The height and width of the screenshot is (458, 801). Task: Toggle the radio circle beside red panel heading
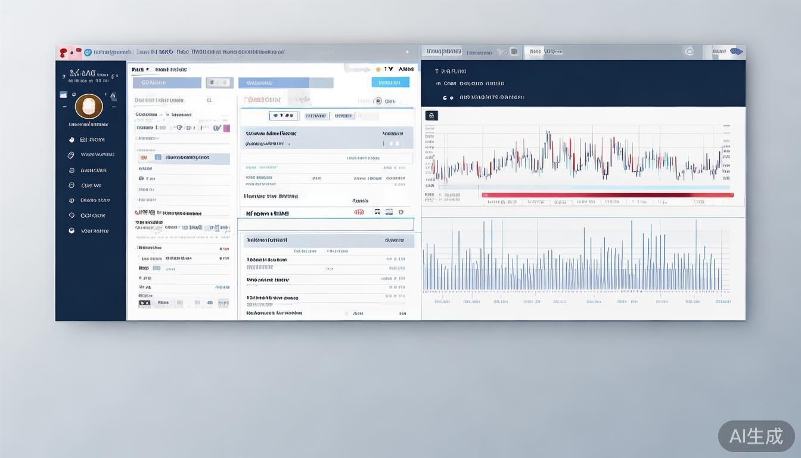(x=378, y=101)
